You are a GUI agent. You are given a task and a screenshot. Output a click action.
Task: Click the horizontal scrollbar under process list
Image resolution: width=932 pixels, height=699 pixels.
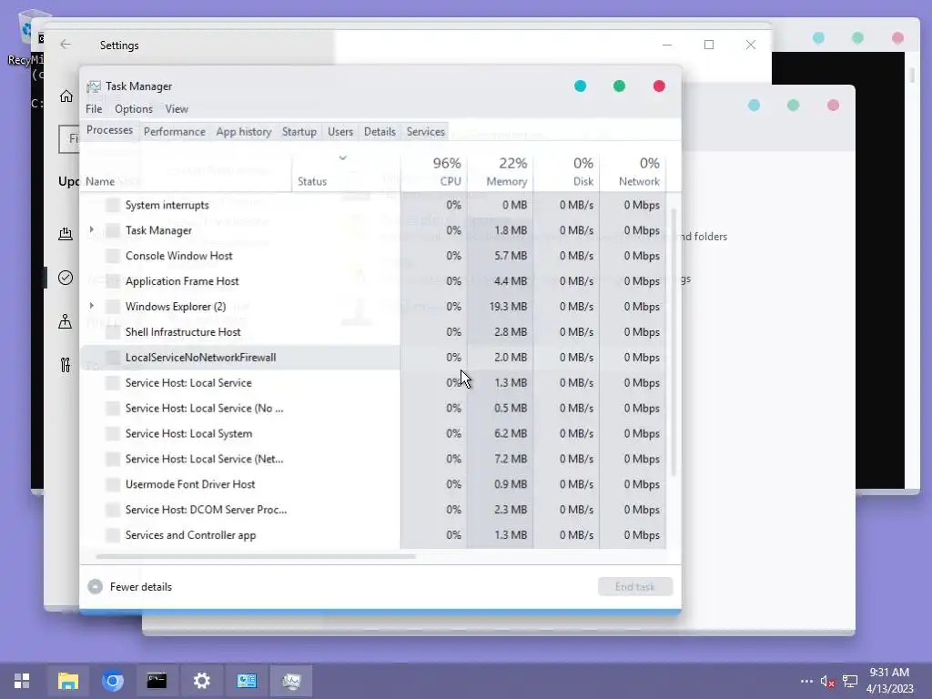click(256, 557)
